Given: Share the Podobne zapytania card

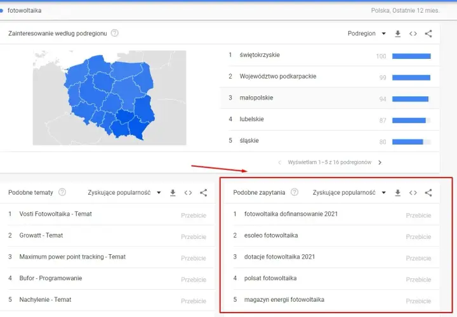Looking at the screenshot, I should pos(428,193).
